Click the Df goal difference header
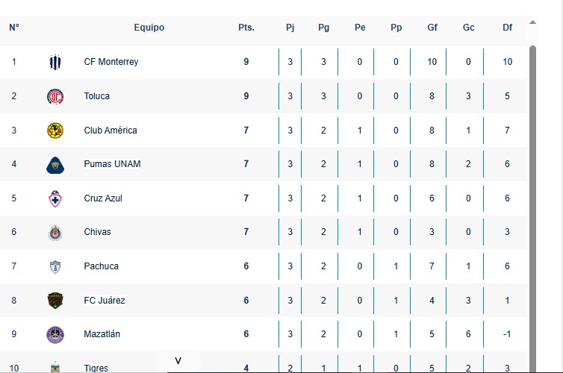Screen dimensions: 563x373 coord(508,28)
